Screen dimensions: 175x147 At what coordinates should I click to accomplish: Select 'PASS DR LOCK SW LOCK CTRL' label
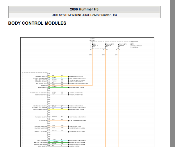38,93
